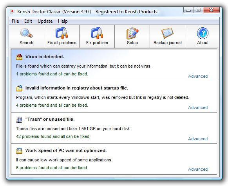Open Advanced link for Trash or unused file
228x186 pixels.
coord(198,139)
